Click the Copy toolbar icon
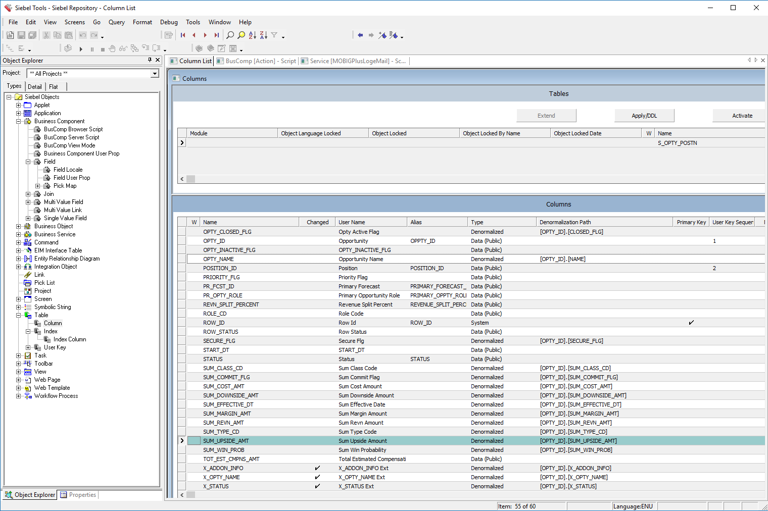 click(57, 35)
